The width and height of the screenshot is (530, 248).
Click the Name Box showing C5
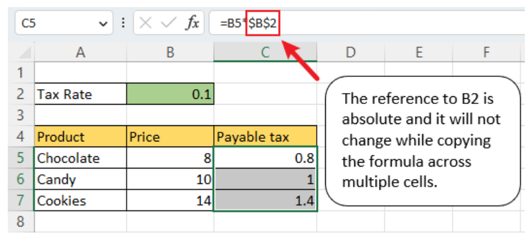coord(63,23)
